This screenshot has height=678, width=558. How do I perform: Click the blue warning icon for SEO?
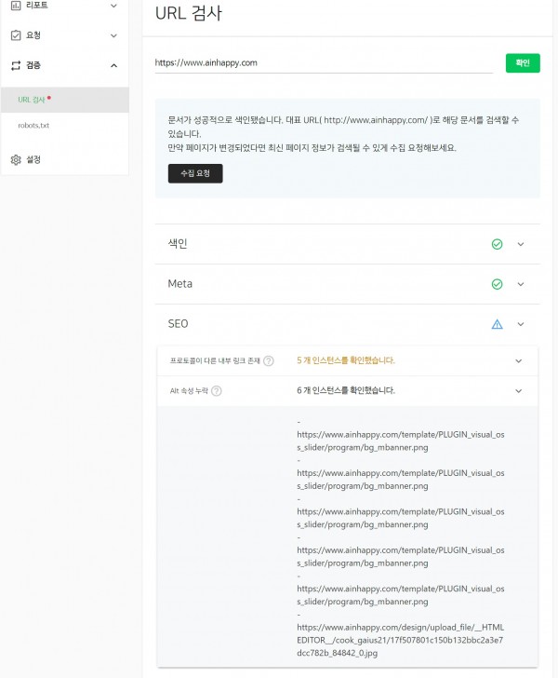tap(497, 324)
